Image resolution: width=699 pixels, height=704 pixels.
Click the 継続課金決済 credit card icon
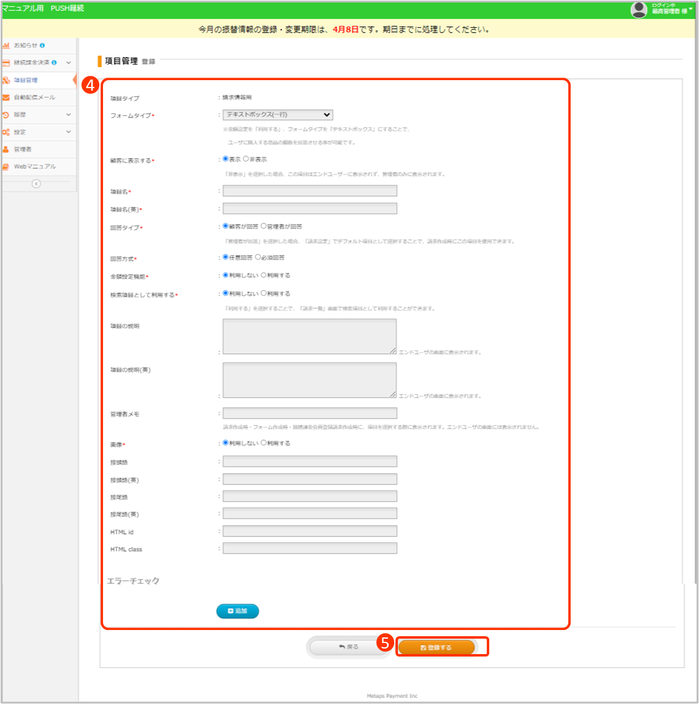[x=6, y=63]
